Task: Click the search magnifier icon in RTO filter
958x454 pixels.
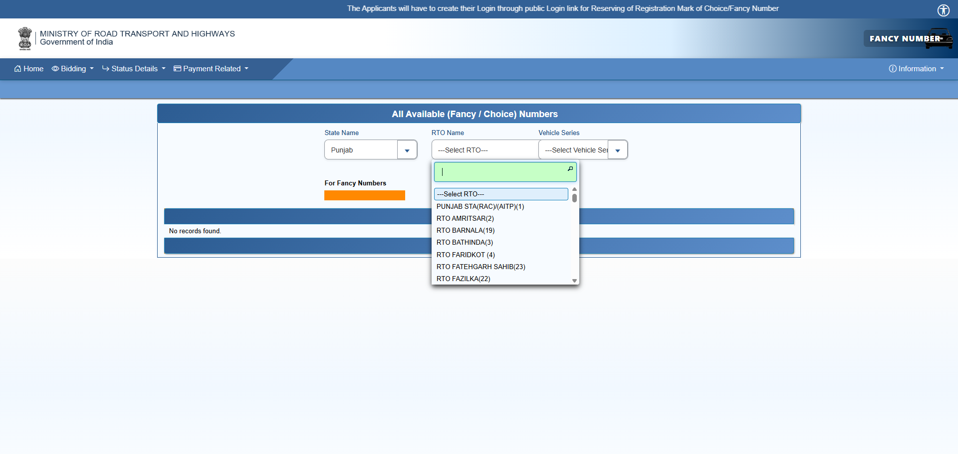Action: 570,169
